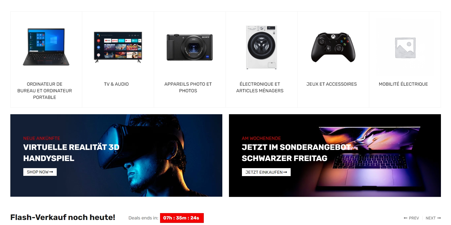Go to Appareils photo et photos category
This screenshot has width=451, height=225.
[188, 87]
